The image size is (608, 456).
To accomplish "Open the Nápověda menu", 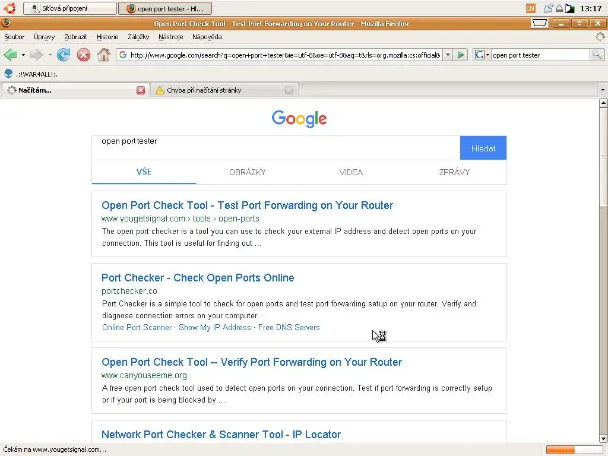I will pyautogui.click(x=207, y=37).
